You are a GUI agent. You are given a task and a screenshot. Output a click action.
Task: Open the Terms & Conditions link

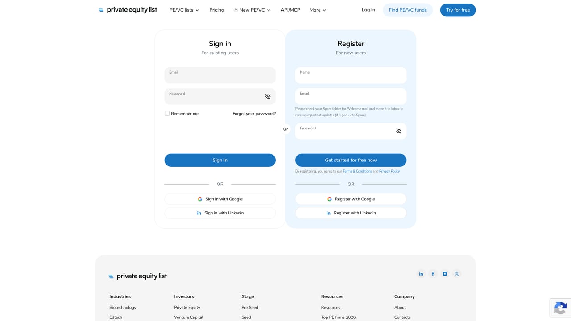(x=357, y=171)
